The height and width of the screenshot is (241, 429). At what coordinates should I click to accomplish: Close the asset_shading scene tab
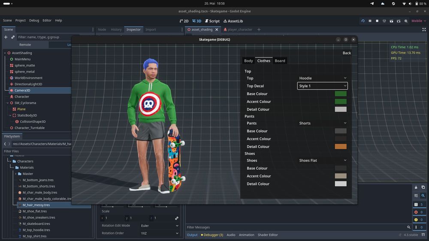[x=217, y=30]
